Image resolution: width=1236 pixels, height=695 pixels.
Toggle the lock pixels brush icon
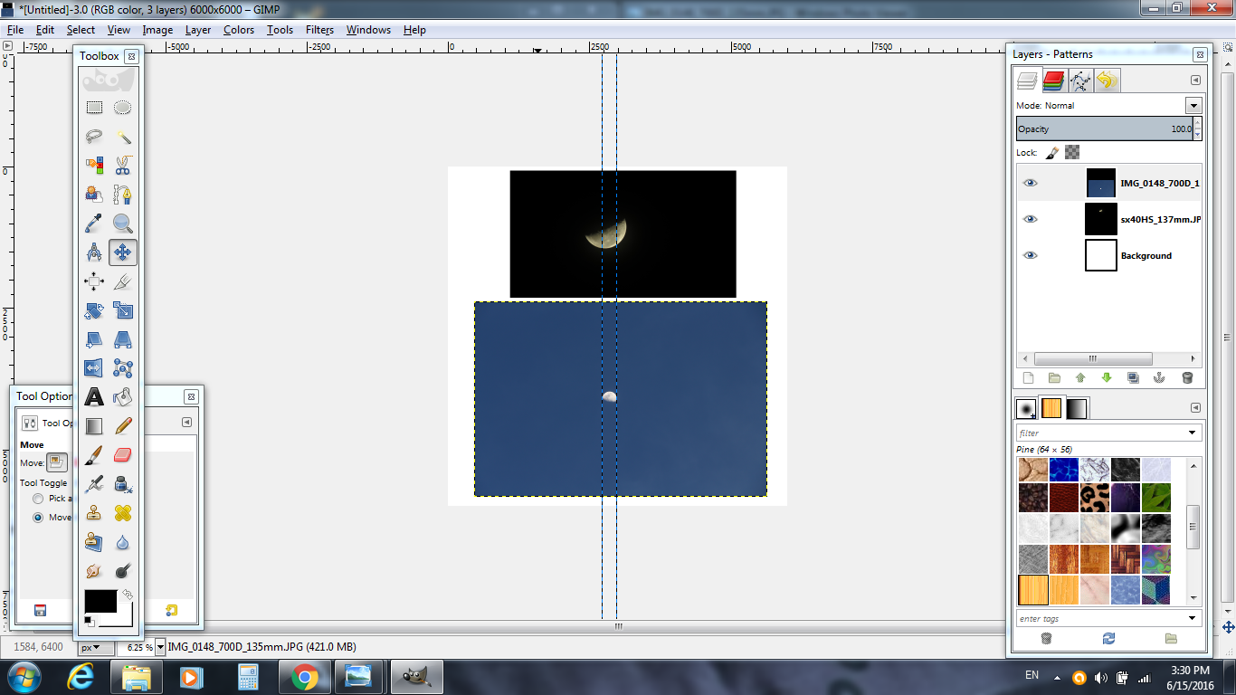[x=1052, y=152]
